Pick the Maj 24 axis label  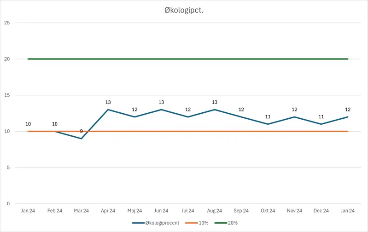[134, 211]
